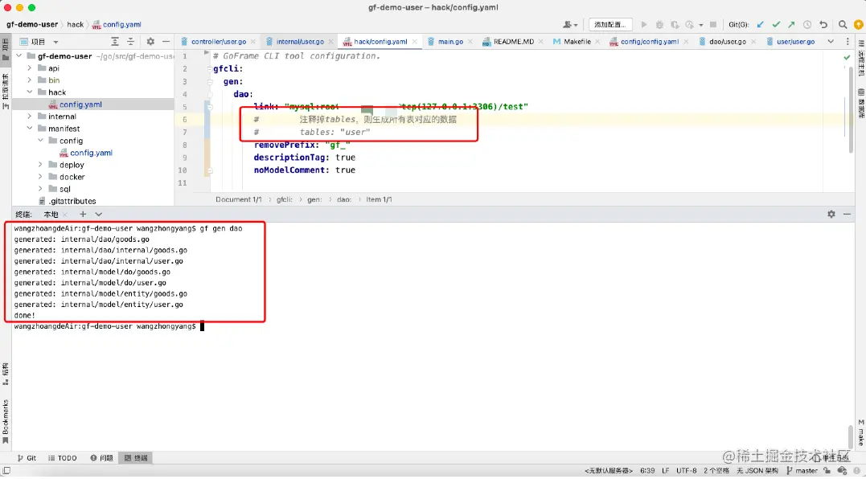Switch to config/config.yaml tab

click(x=650, y=41)
